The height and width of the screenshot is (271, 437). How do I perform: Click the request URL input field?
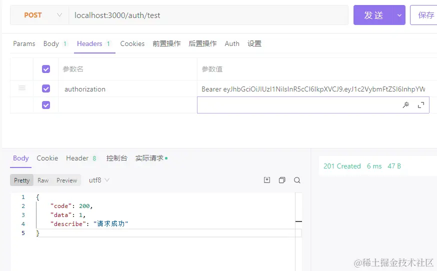click(x=208, y=15)
